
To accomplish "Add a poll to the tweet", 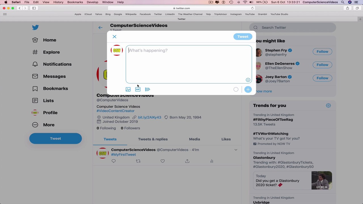I will click(147, 89).
